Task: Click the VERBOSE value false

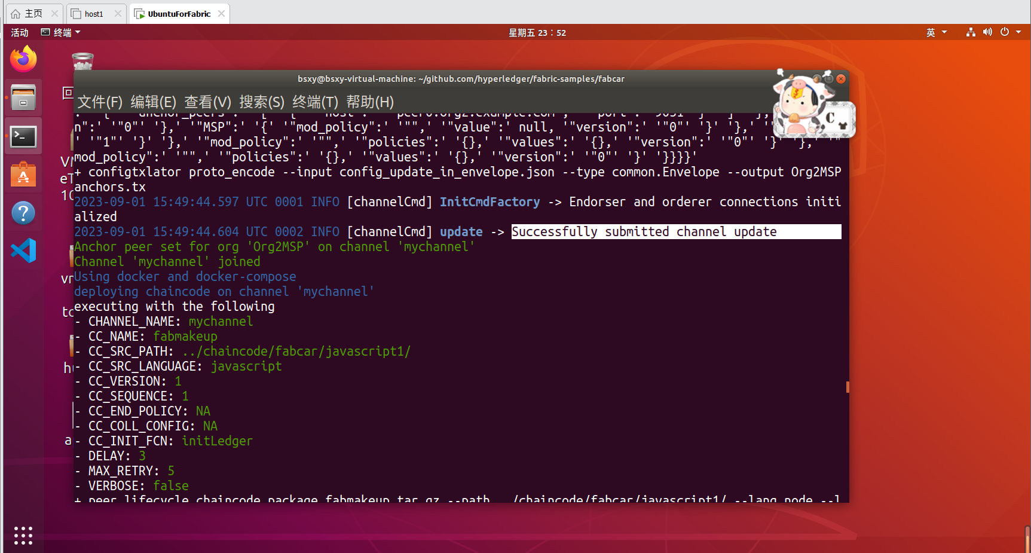Action: 171,486
